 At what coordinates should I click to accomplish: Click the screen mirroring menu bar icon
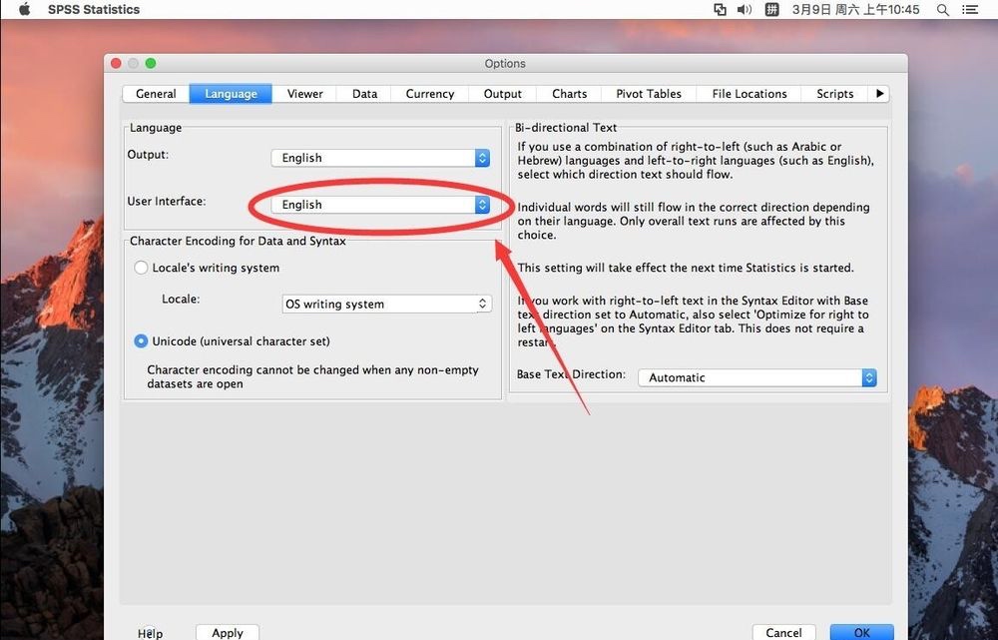(720, 10)
